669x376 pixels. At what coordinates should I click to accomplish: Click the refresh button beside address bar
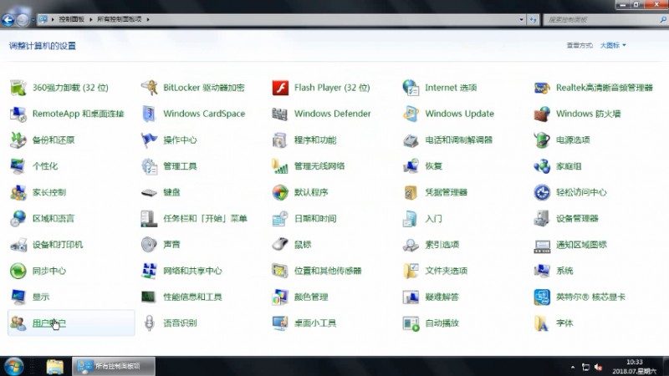coord(533,19)
